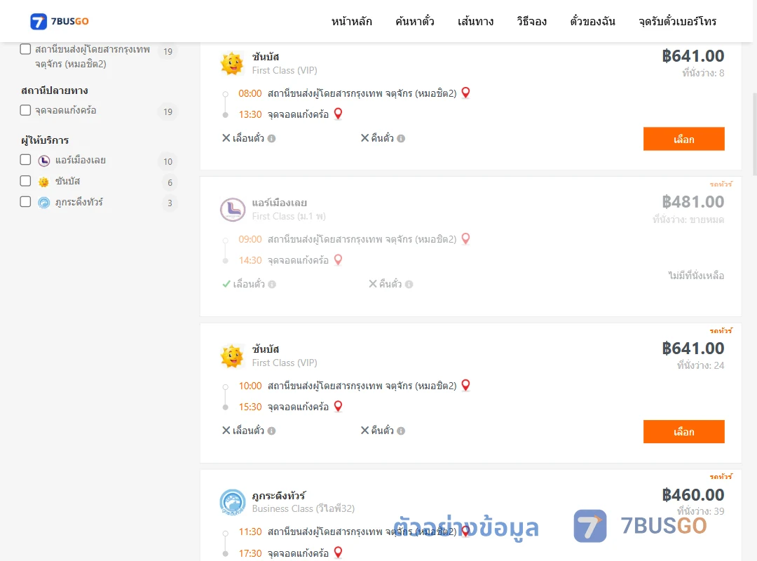This screenshot has height=561, width=757.
Task: Click the 7BUSGO logo
Action: coord(60,21)
